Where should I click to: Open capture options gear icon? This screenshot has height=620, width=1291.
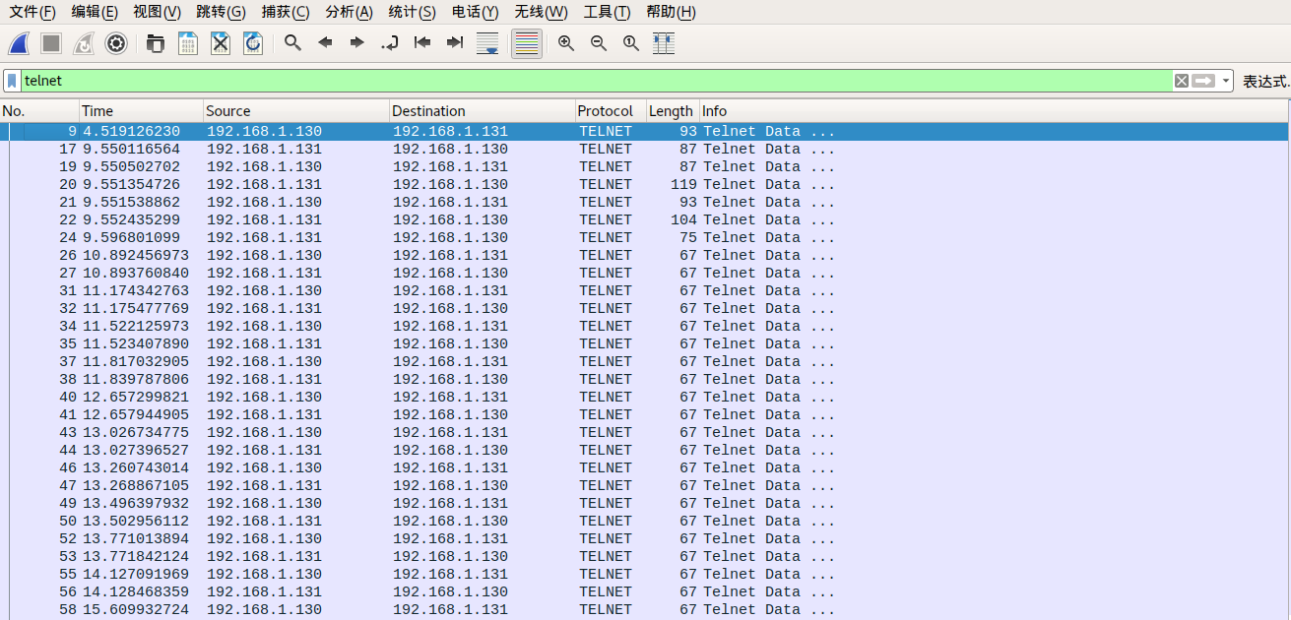click(116, 43)
